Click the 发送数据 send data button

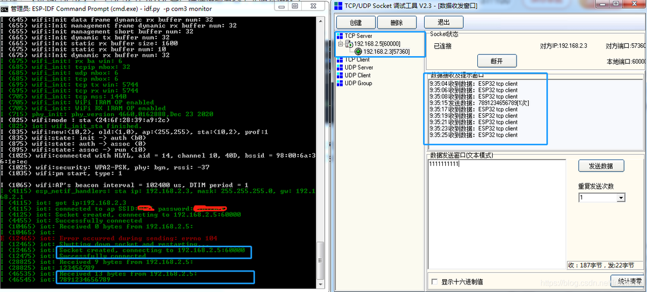pyautogui.click(x=601, y=166)
